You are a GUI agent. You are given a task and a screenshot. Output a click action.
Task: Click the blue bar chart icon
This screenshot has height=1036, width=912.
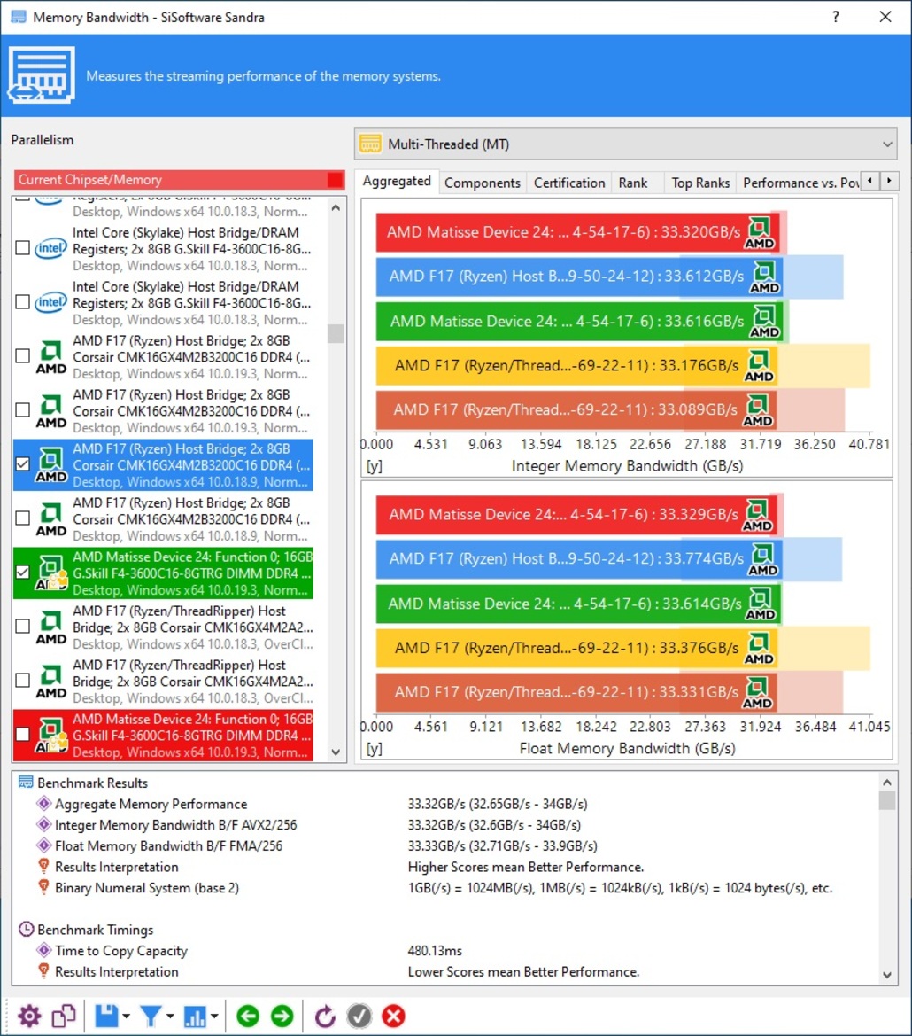(195, 1017)
